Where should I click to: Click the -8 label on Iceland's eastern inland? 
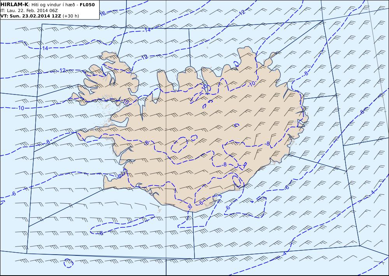tap(267, 144)
